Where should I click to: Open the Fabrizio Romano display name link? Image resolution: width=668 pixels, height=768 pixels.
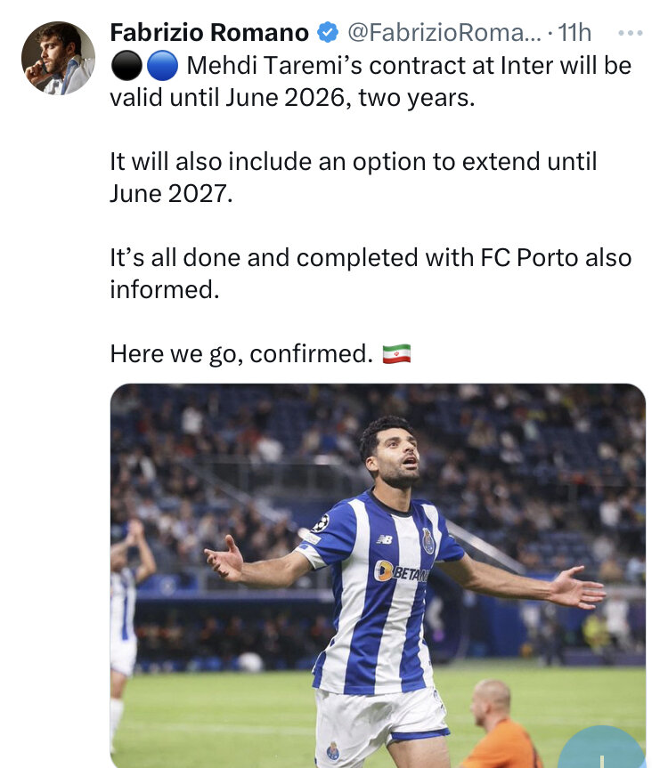208,33
